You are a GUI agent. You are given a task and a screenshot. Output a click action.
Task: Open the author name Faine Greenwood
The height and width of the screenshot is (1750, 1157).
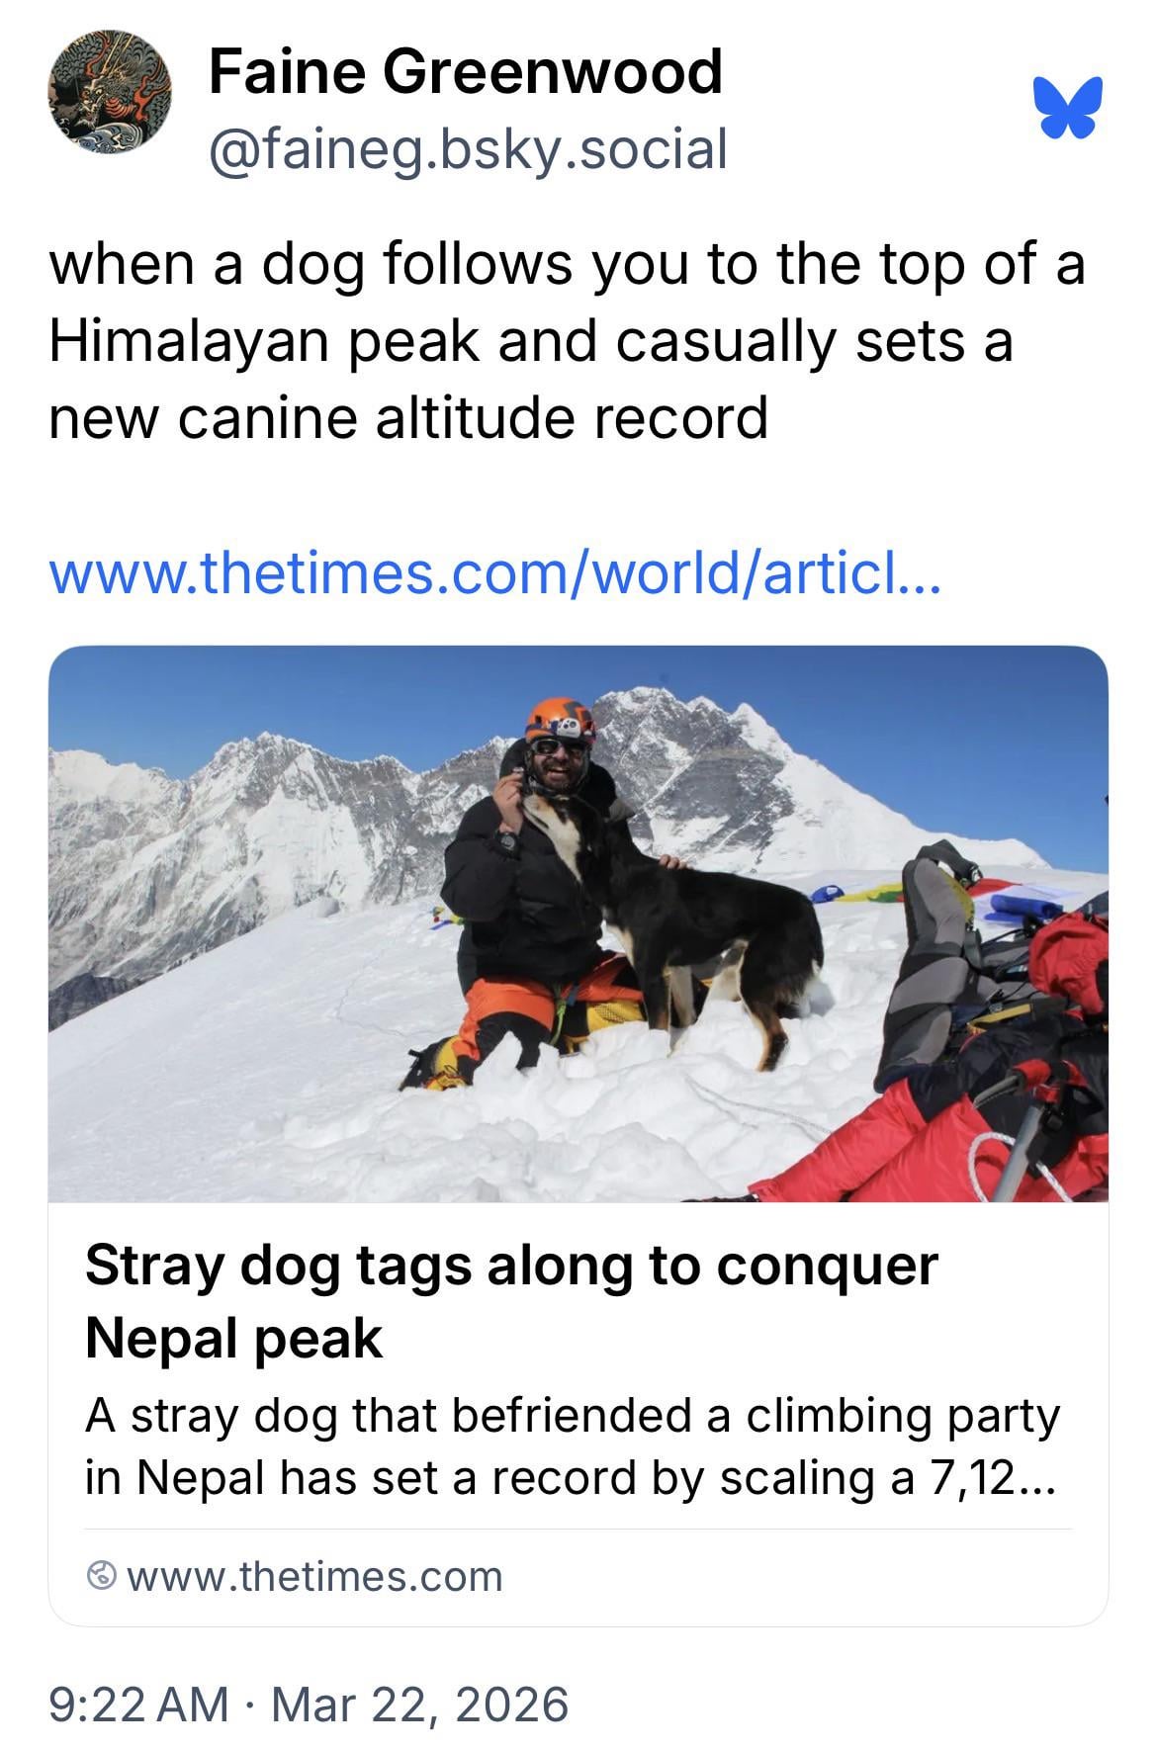(x=465, y=71)
